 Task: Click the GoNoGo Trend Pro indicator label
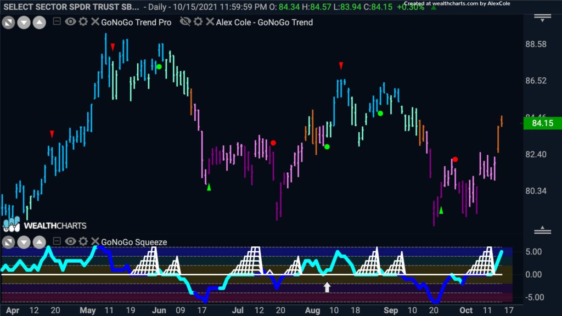(136, 22)
